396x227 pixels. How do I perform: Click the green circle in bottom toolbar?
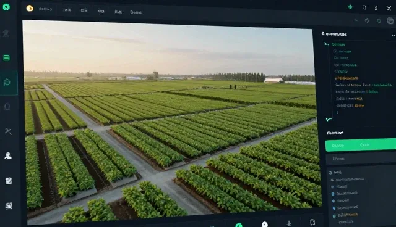click(239, 225)
